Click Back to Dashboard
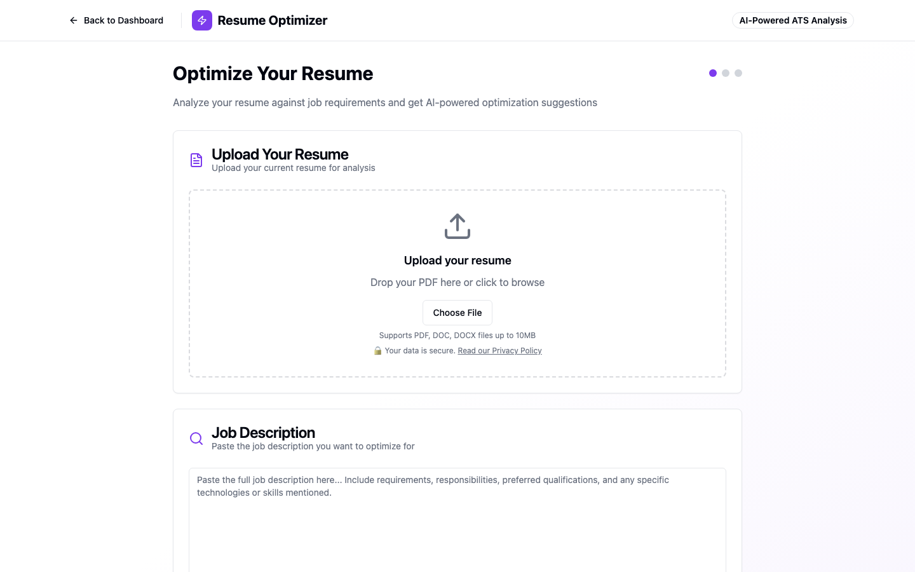The height and width of the screenshot is (572, 915). coord(123,20)
